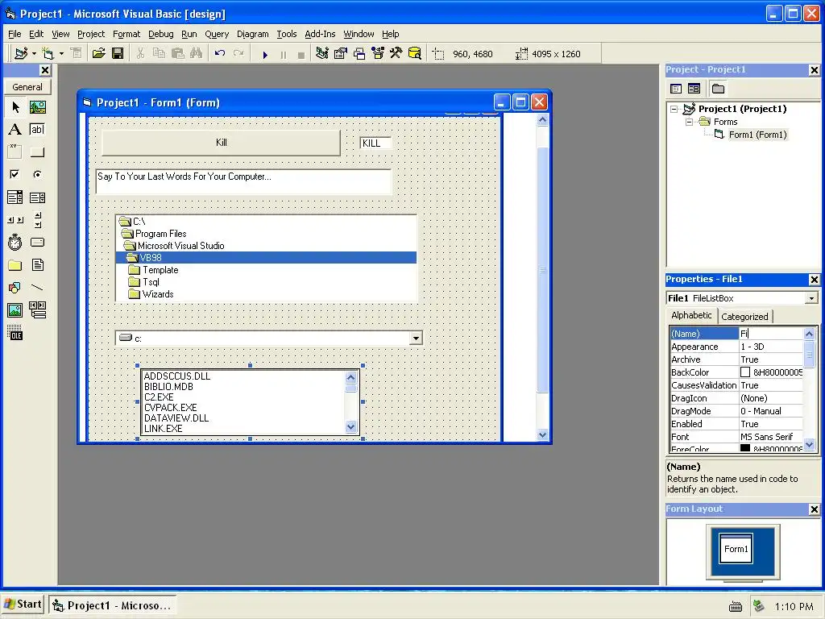Select the DirListBox control (folder icon)
The height and width of the screenshot is (619, 825).
15,264
